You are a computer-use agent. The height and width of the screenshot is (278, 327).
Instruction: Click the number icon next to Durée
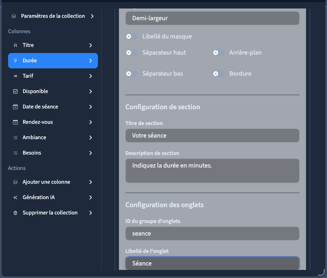click(15, 61)
